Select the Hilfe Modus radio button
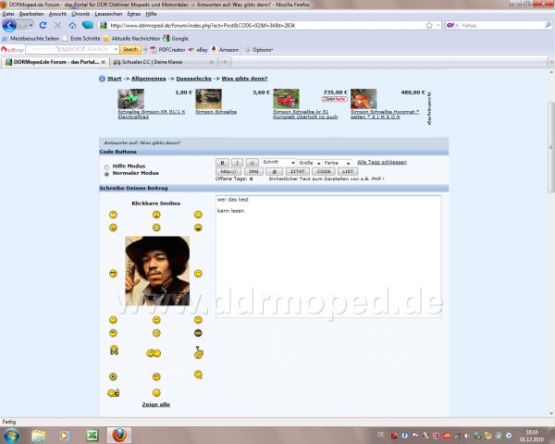 tap(106, 166)
